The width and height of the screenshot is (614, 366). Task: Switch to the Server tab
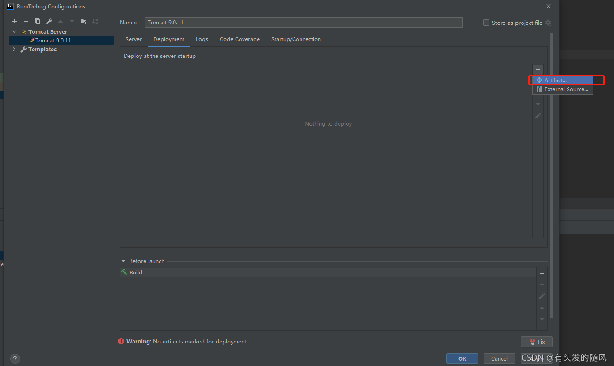click(x=133, y=39)
